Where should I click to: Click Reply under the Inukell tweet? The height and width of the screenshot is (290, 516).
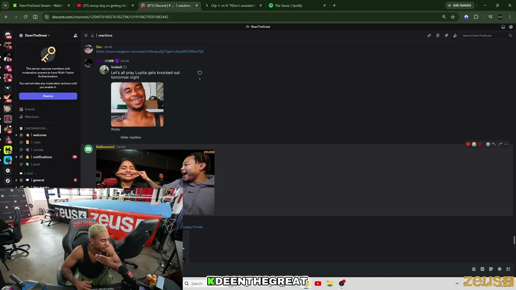[116, 129]
